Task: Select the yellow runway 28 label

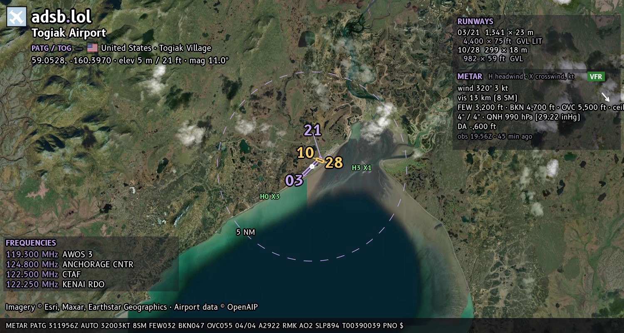Action: [x=334, y=163]
